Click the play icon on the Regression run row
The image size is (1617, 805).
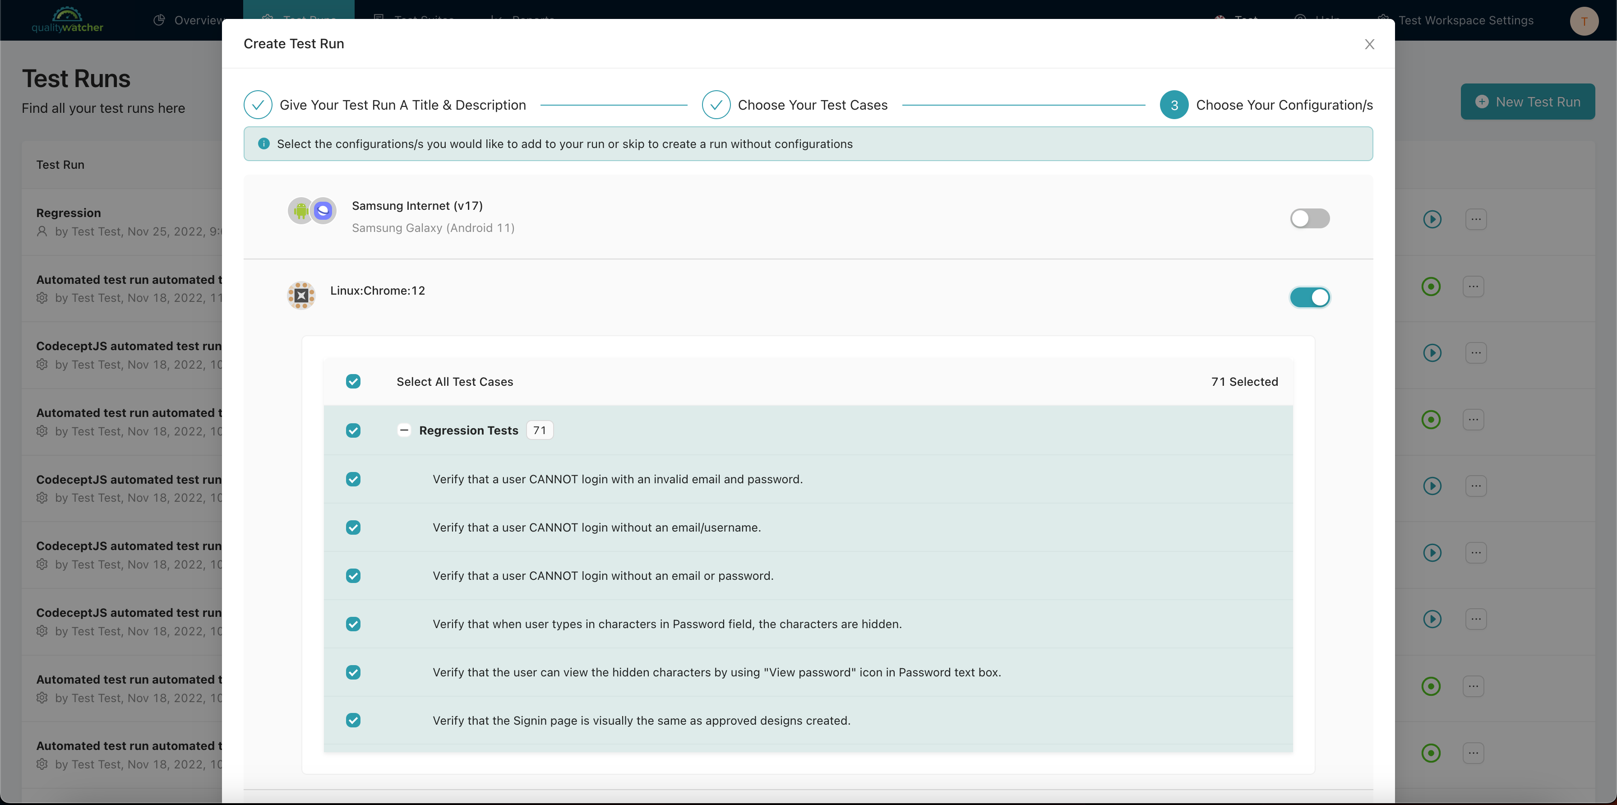coord(1432,219)
